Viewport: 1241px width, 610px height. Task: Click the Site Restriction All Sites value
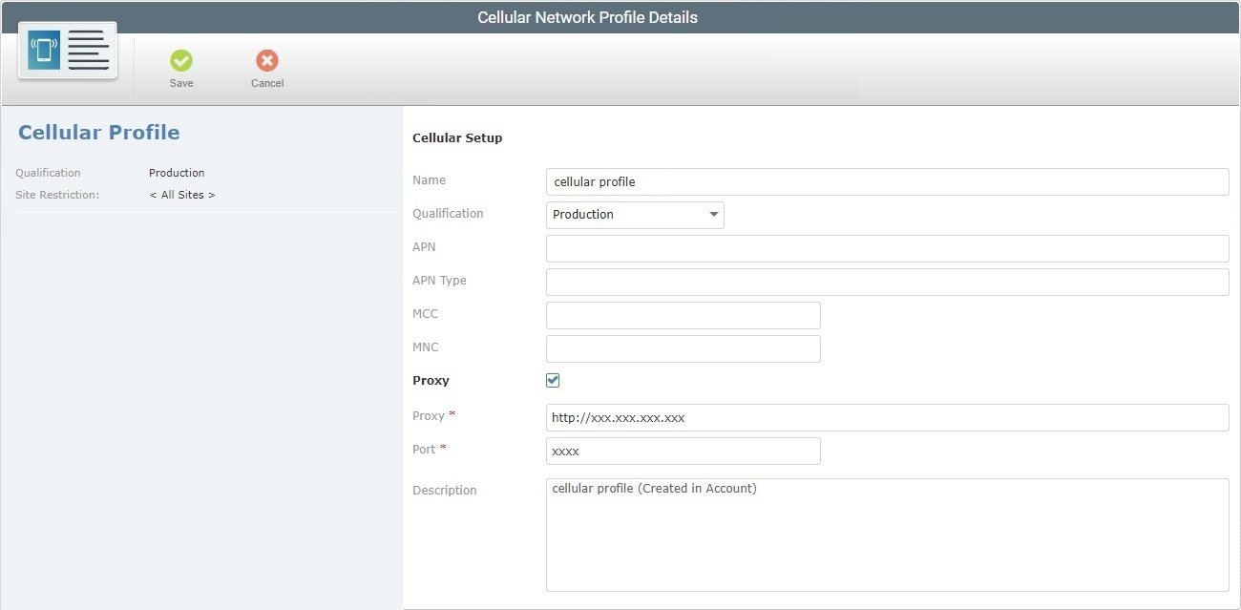pyautogui.click(x=182, y=195)
